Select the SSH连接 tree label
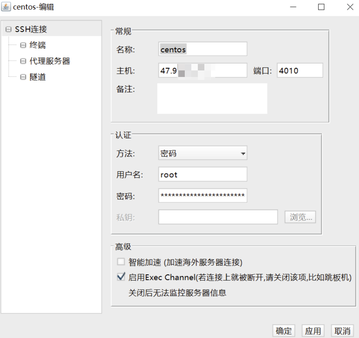 click(x=31, y=29)
